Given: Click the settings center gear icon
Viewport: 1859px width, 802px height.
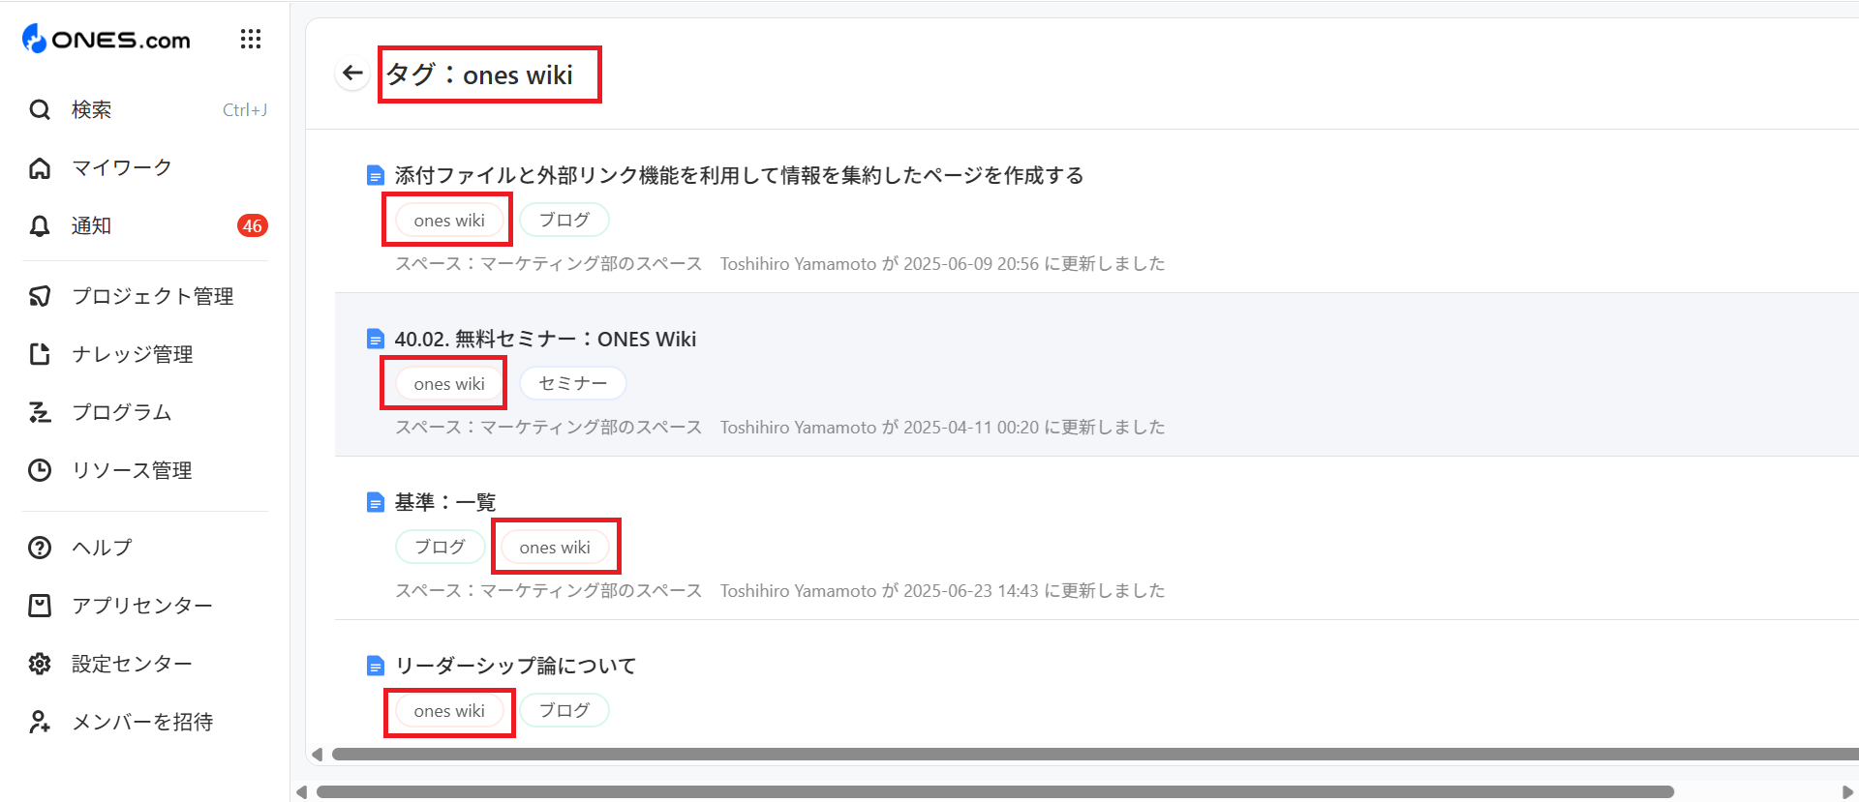Looking at the screenshot, I should 40,664.
